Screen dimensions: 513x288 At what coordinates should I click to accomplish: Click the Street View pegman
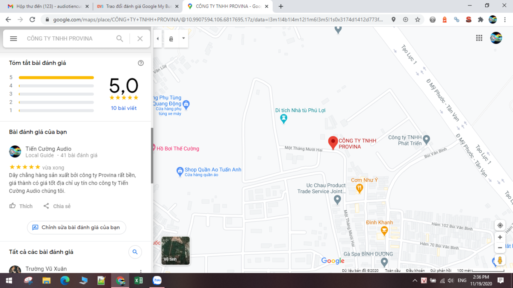pos(500,260)
